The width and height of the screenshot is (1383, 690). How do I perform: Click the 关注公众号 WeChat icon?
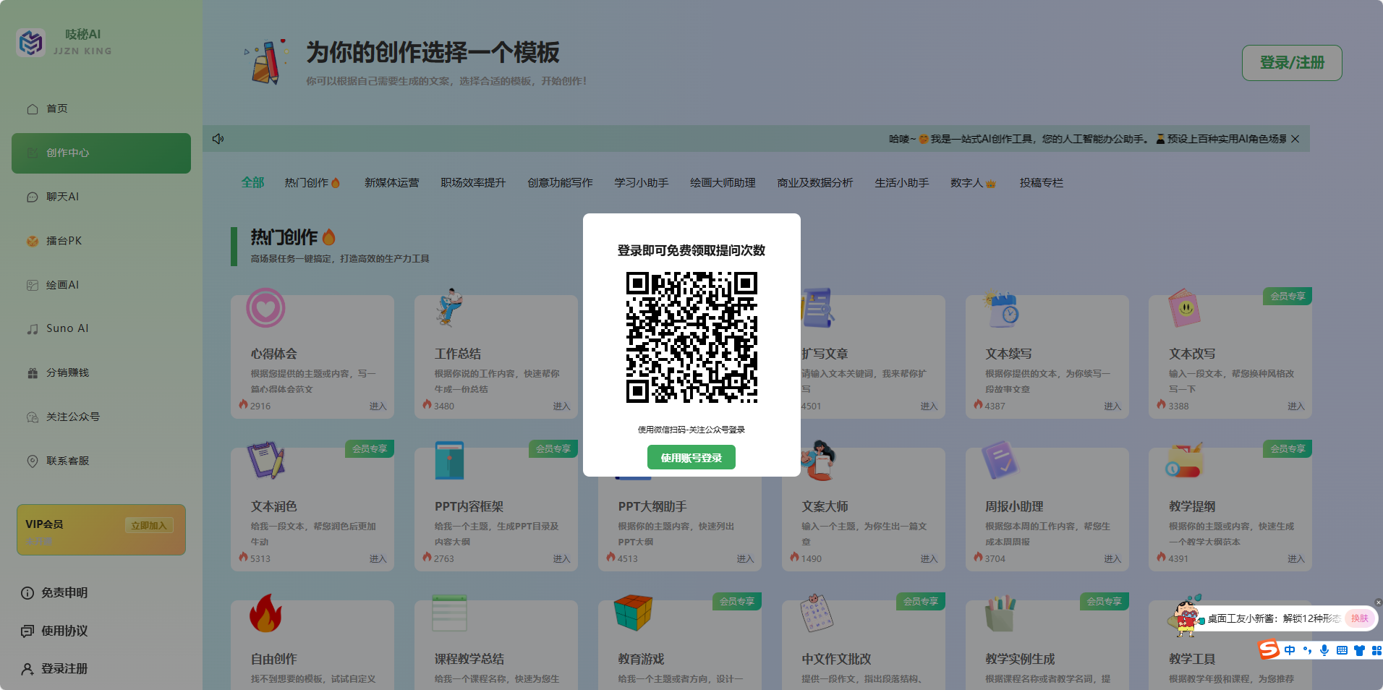coord(33,417)
